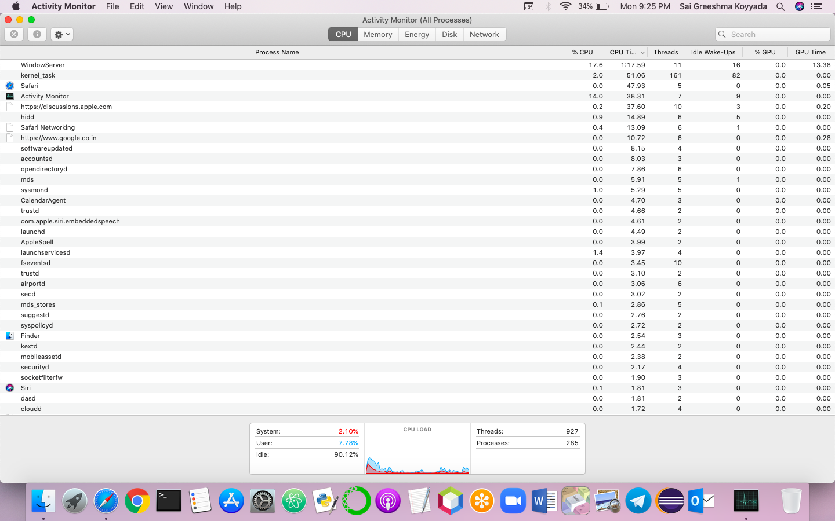Open the gear action menu in the toolbar
Viewport: 835px width, 521px height.
[x=61, y=34]
